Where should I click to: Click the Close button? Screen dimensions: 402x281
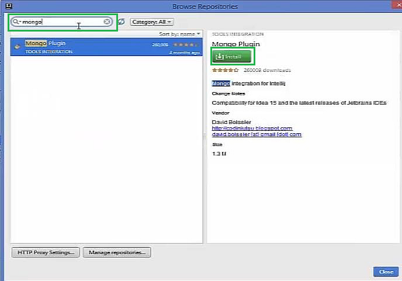pyautogui.click(x=386, y=272)
